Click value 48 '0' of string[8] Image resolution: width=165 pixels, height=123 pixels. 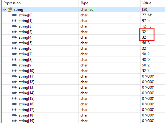coord(146,60)
